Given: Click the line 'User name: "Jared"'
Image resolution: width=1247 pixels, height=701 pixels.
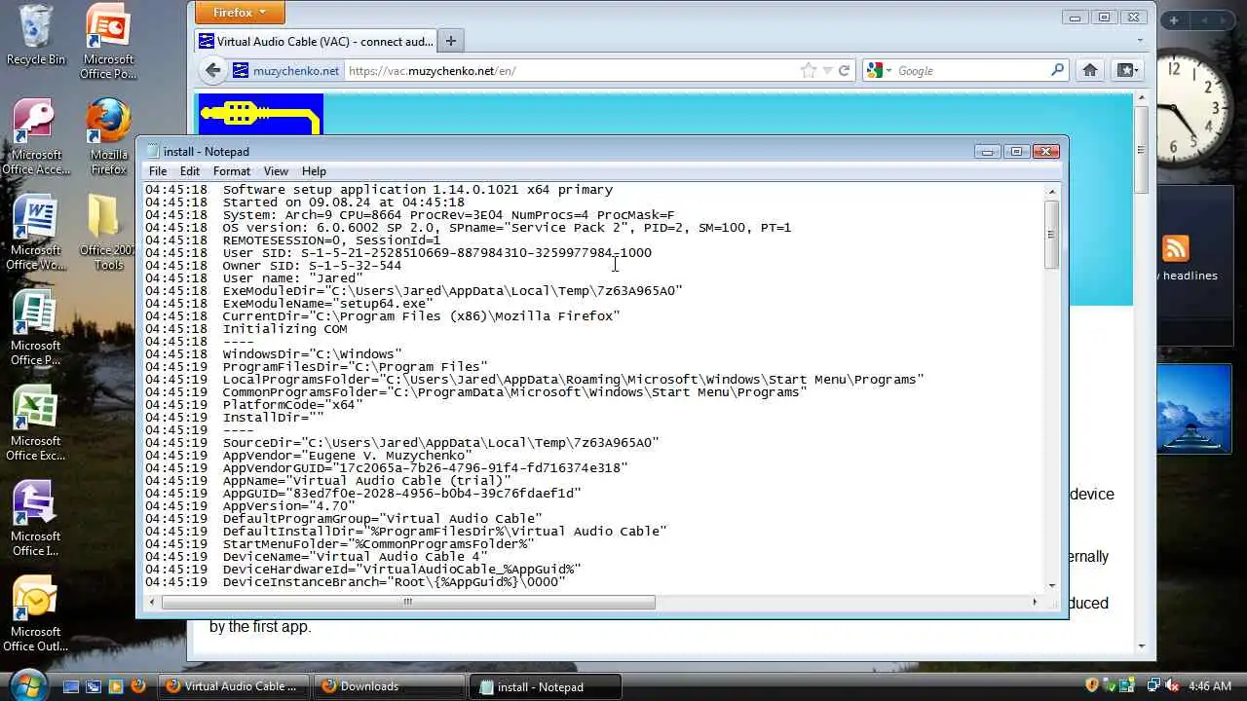Looking at the screenshot, I should [292, 278].
